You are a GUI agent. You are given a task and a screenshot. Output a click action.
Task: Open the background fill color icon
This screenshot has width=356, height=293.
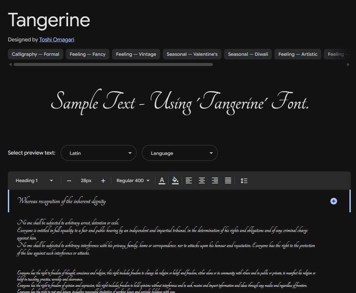175,180
